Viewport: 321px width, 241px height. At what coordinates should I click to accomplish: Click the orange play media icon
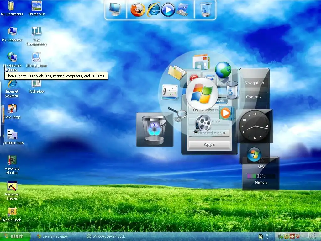[226, 113]
